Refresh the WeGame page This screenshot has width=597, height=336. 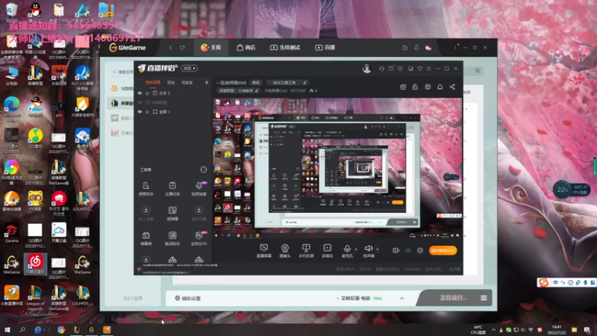pos(182,48)
